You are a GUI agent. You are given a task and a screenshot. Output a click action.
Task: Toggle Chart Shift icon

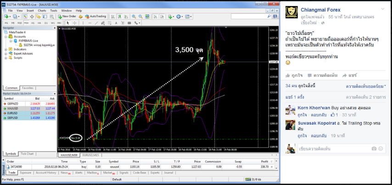(162, 17)
